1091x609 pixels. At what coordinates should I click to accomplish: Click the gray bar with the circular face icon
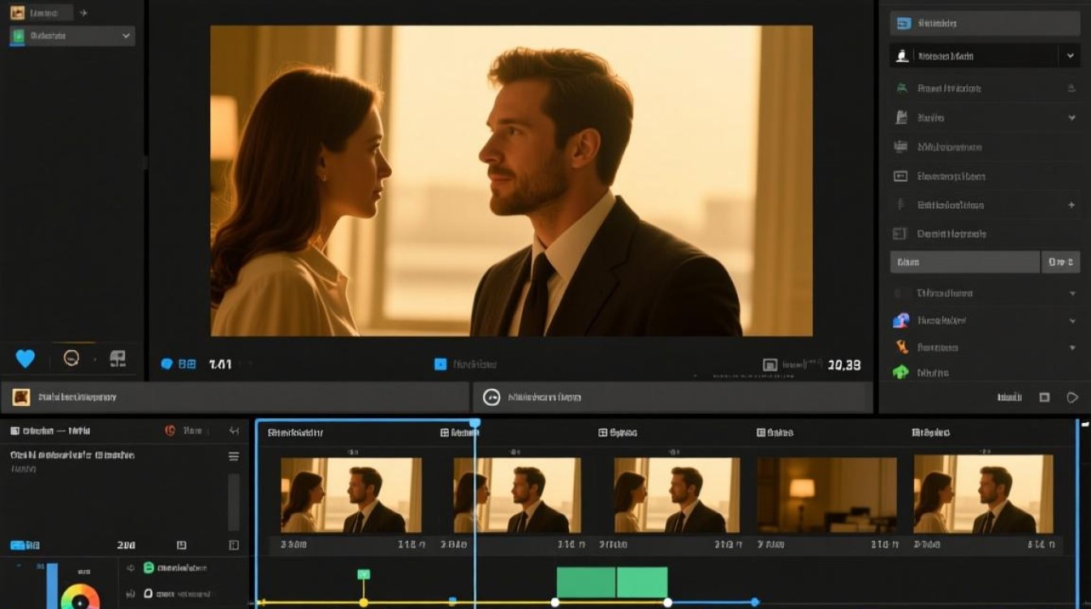(x=668, y=397)
